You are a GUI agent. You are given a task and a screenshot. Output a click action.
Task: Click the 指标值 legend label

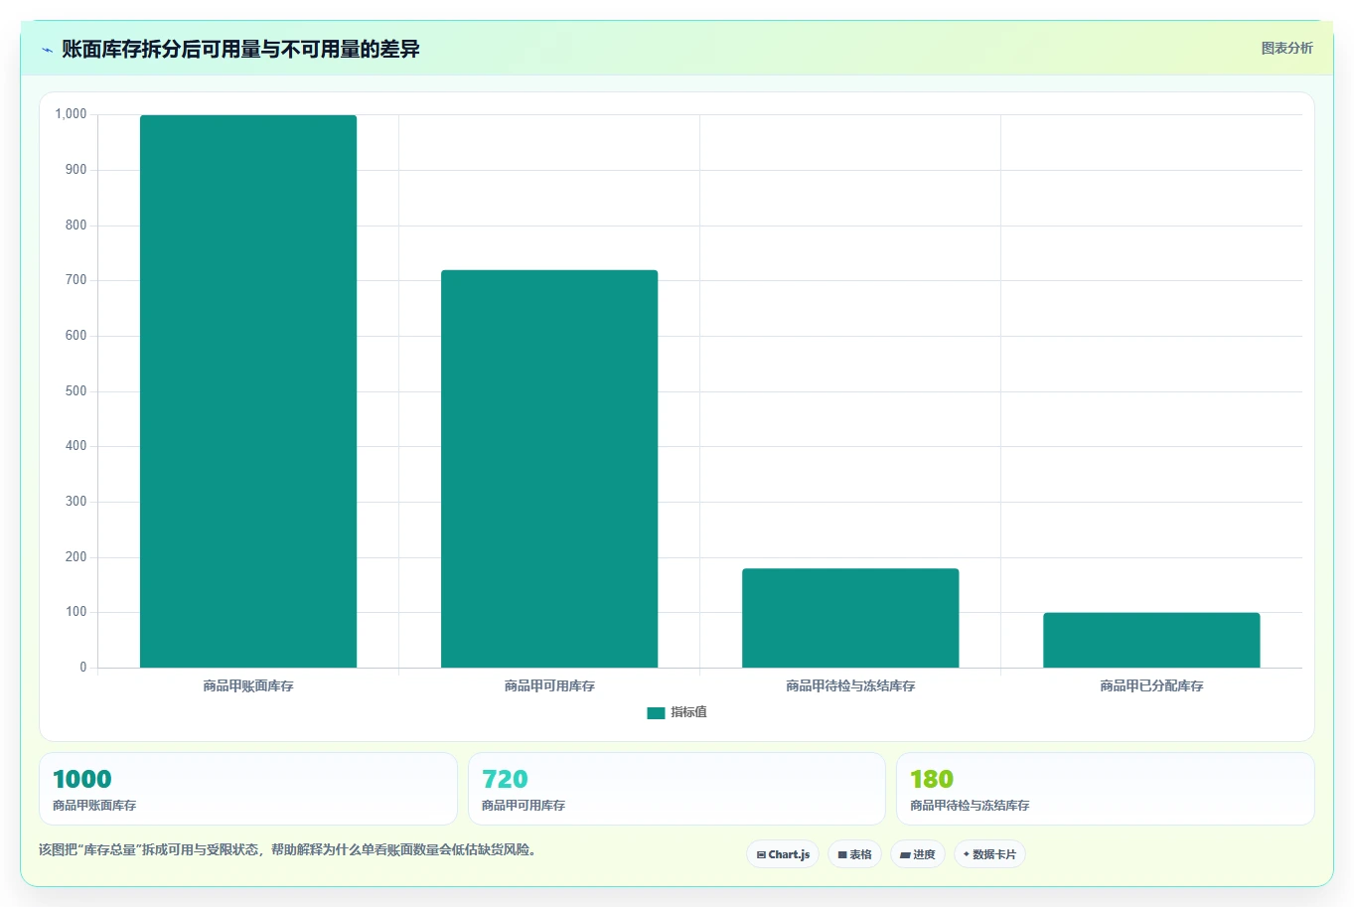coord(688,712)
